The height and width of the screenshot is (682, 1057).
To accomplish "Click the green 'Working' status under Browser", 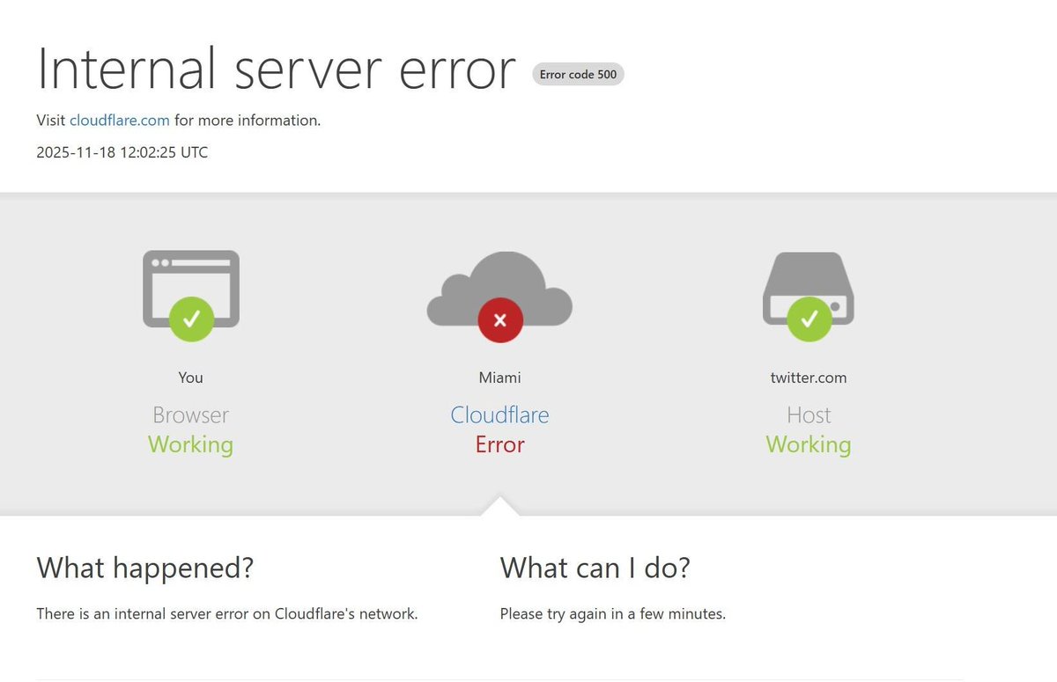I will 191,444.
